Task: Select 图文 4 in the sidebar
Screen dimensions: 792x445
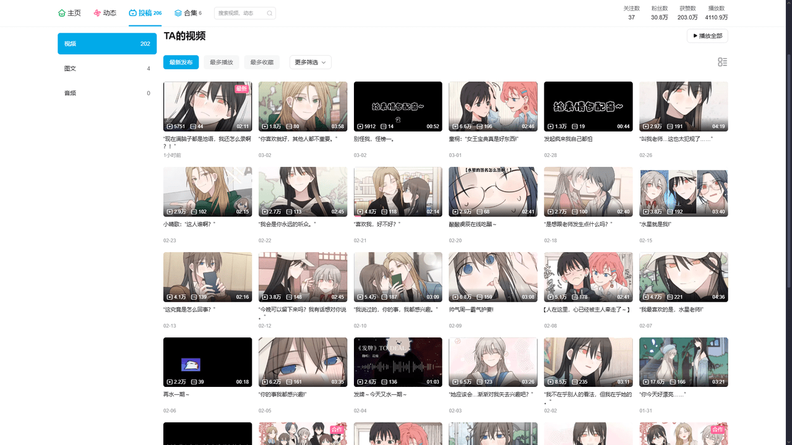Action: [x=107, y=69]
